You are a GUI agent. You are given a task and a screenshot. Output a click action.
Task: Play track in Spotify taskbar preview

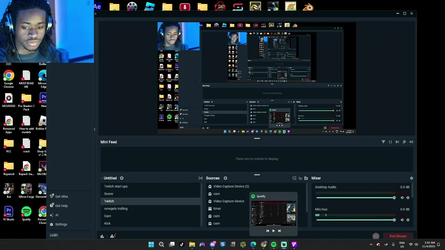pos(273,231)
